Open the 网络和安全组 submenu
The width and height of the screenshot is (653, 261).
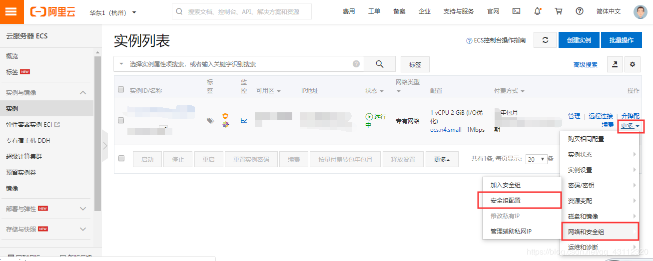pos(599,232)
